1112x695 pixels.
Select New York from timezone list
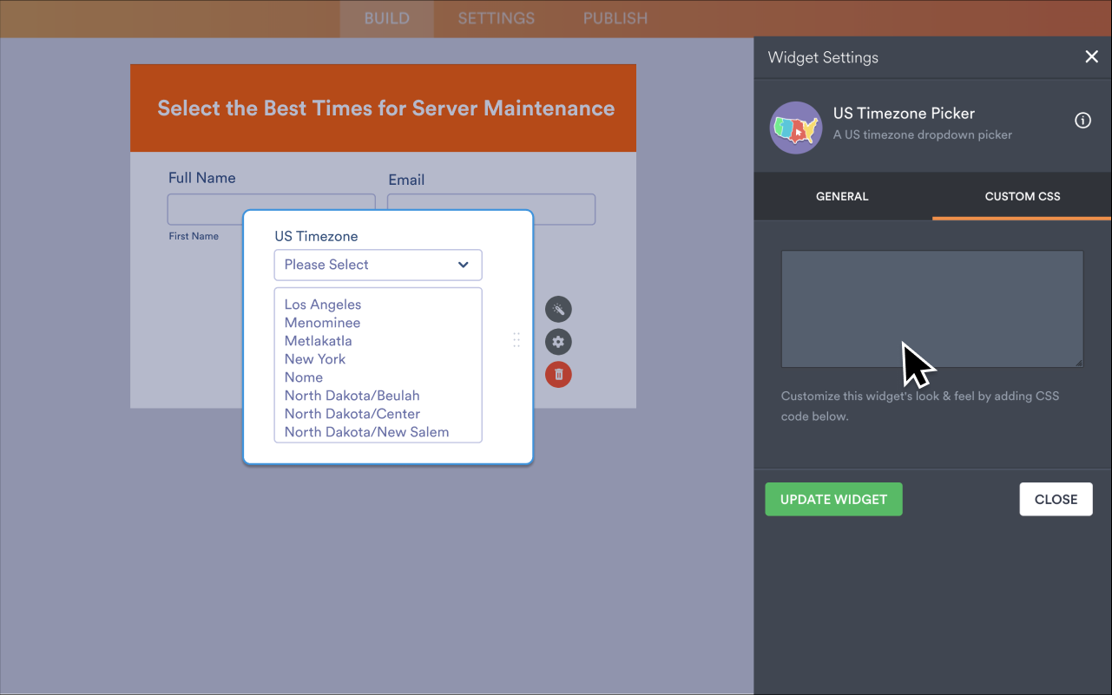315,359
